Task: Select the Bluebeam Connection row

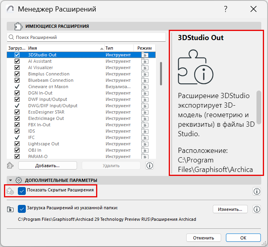Action: (81, 80)
